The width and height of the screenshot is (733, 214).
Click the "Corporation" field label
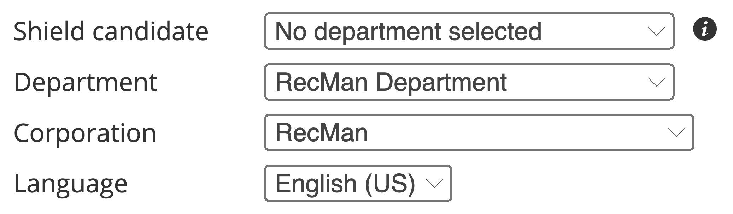tap(85, 133)
